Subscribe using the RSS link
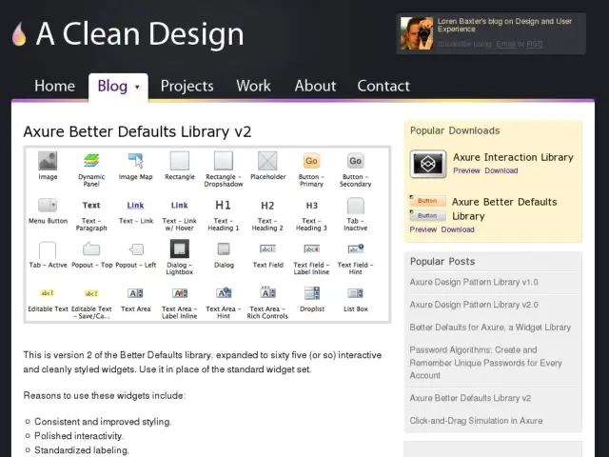This screenshot has width=609, height=457. click(x=535, y=44)
